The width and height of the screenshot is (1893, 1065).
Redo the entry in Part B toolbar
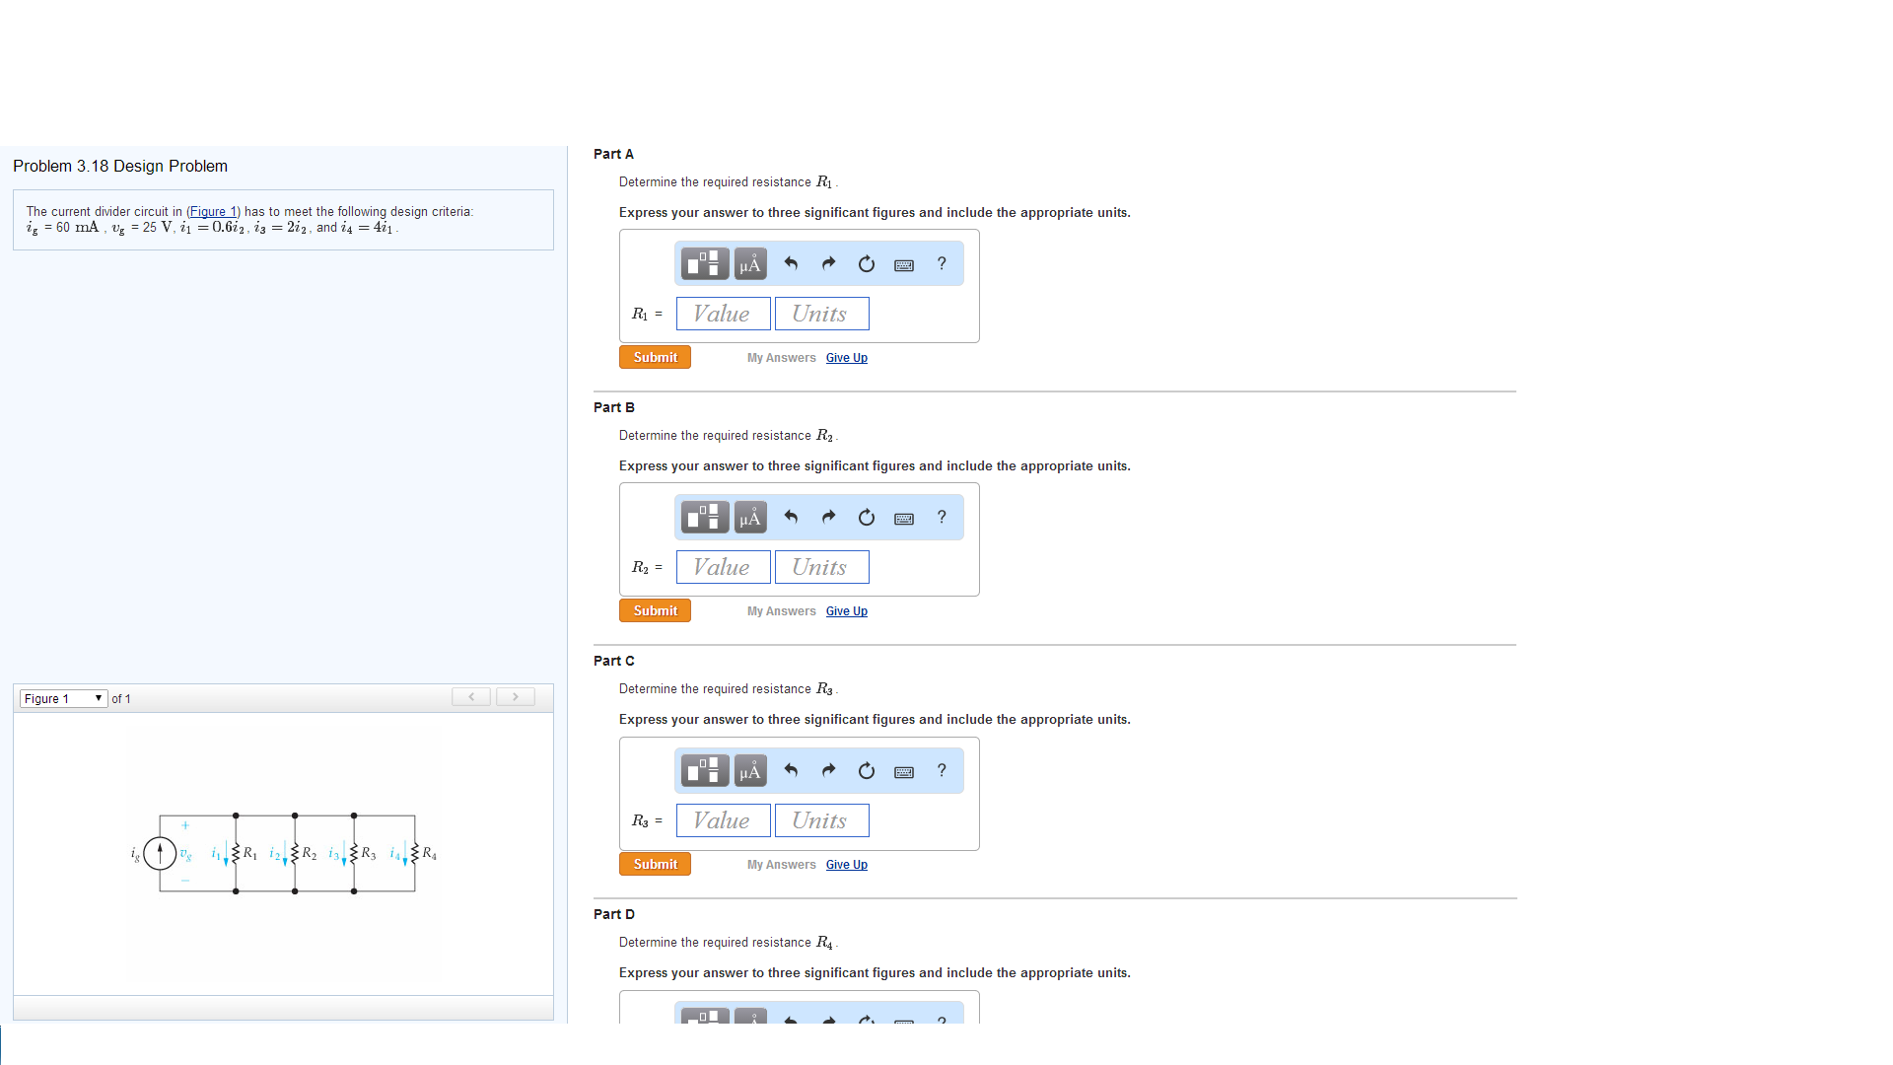(x=828, y=517)
